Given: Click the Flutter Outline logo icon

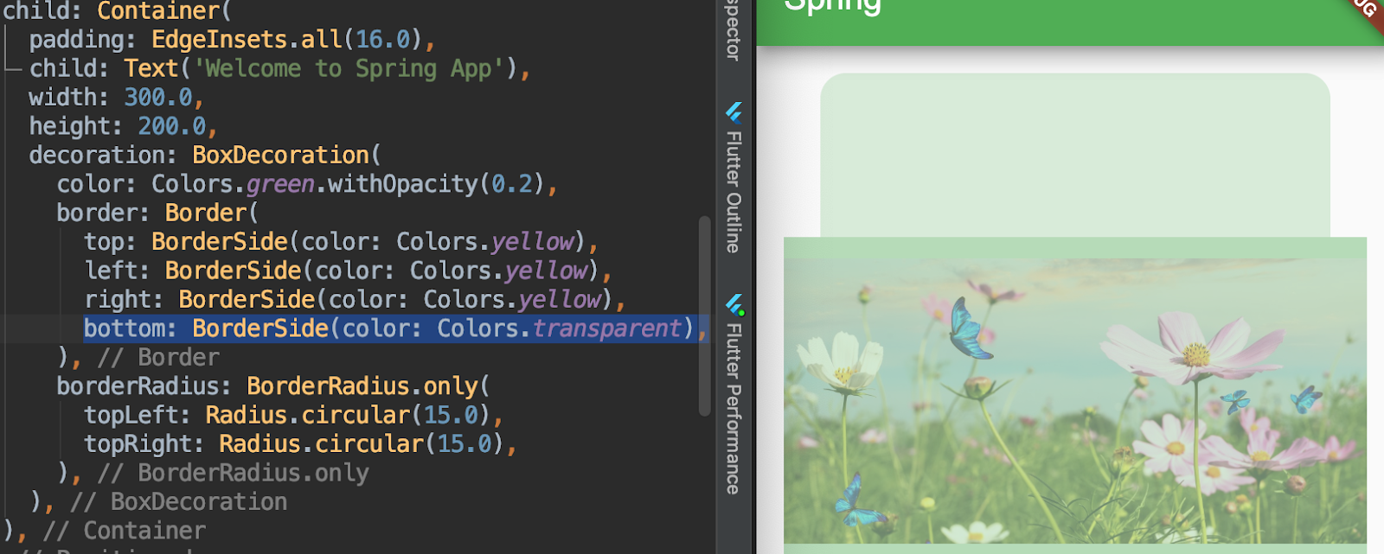Looking at the screenshot, I should point(734,112).
